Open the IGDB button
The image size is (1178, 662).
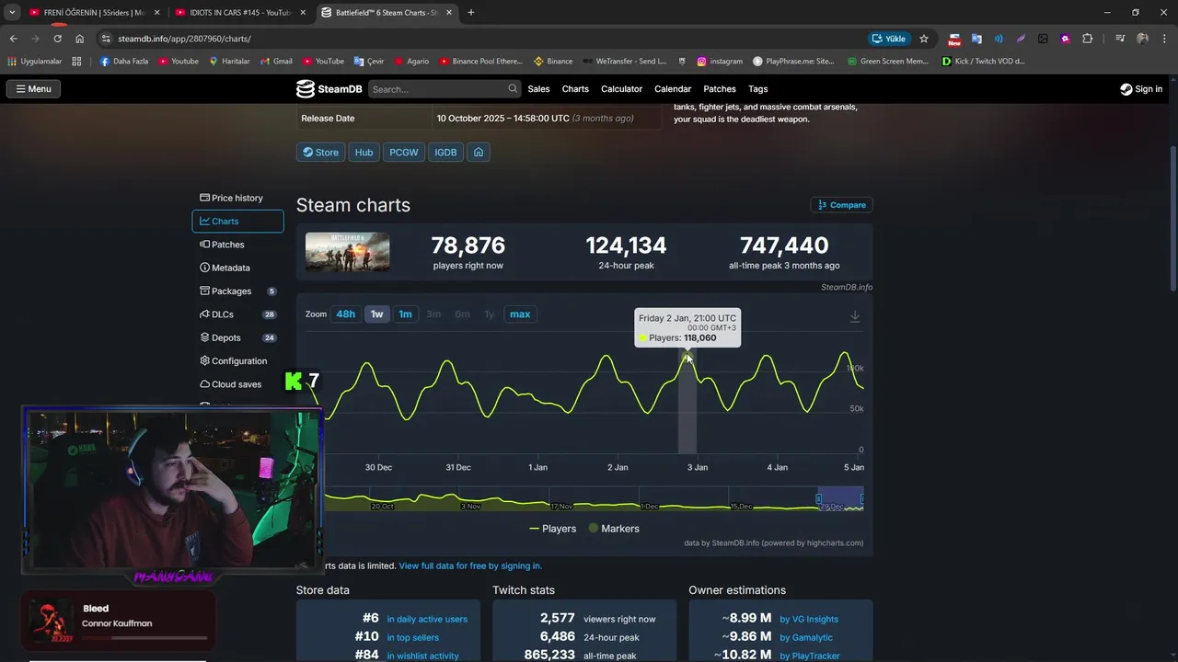[x=445, y=153]
